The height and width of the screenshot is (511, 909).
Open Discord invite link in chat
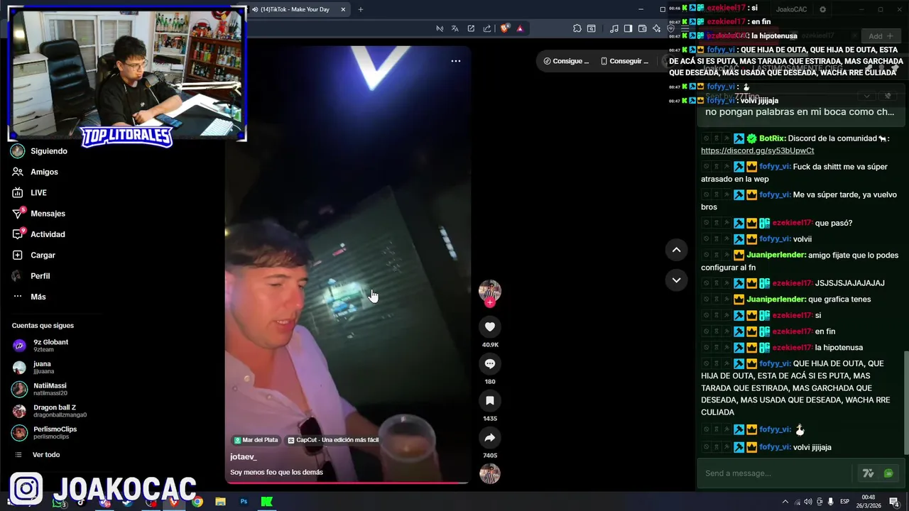[757, 150]
